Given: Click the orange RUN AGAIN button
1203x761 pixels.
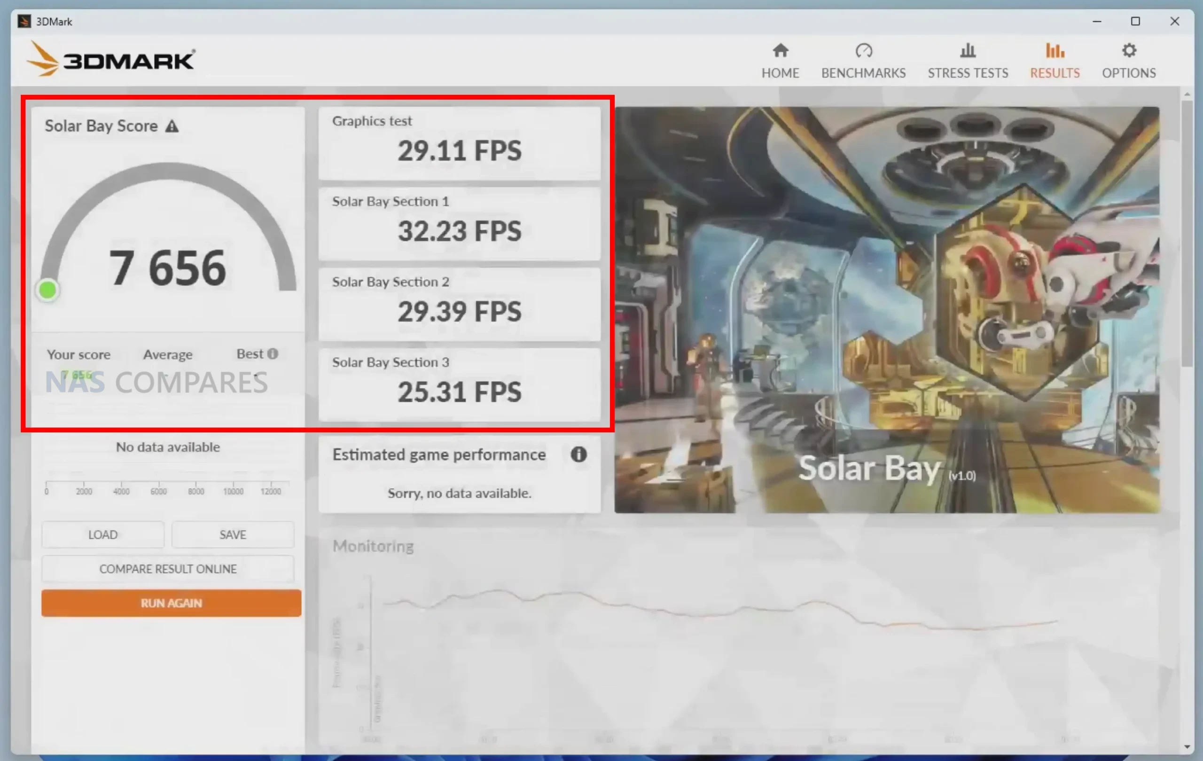Looking at the screenshot, I should click(x=171, y=603).
